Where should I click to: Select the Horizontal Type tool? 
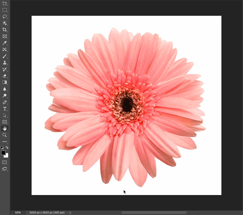(5, 109)
